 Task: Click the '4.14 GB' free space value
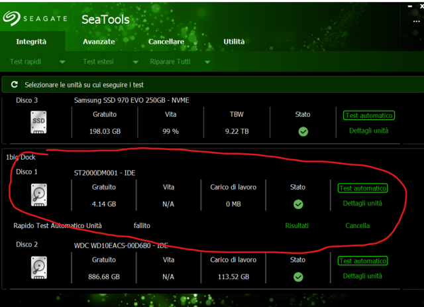(104, 204)
